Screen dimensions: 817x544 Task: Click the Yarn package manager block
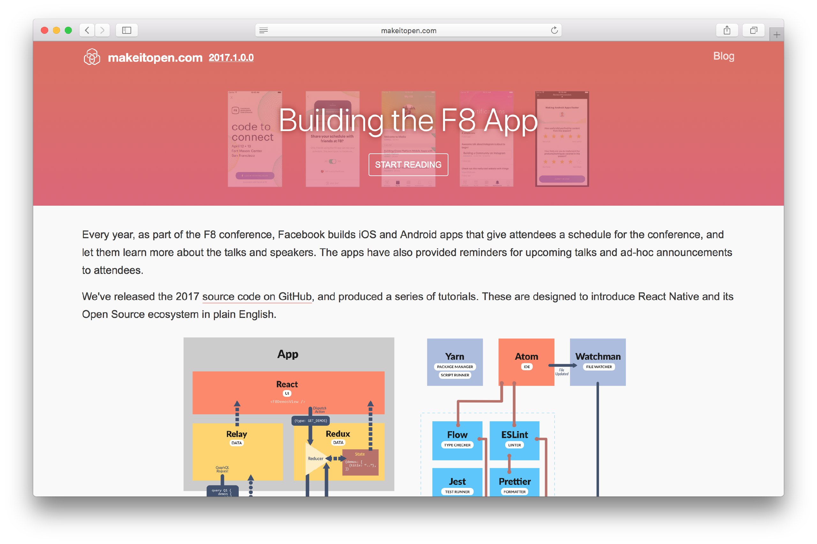click(x=454, y=362)
